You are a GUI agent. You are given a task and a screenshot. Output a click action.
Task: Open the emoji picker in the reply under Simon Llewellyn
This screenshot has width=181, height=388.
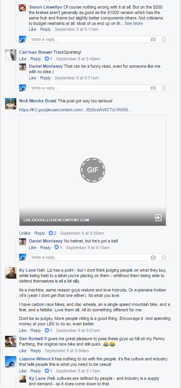(163, 39)
